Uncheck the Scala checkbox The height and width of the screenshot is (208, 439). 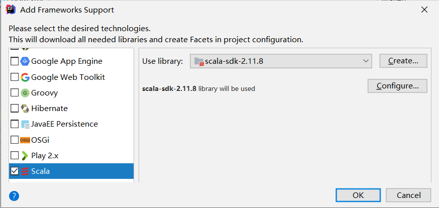pos(15,171)
